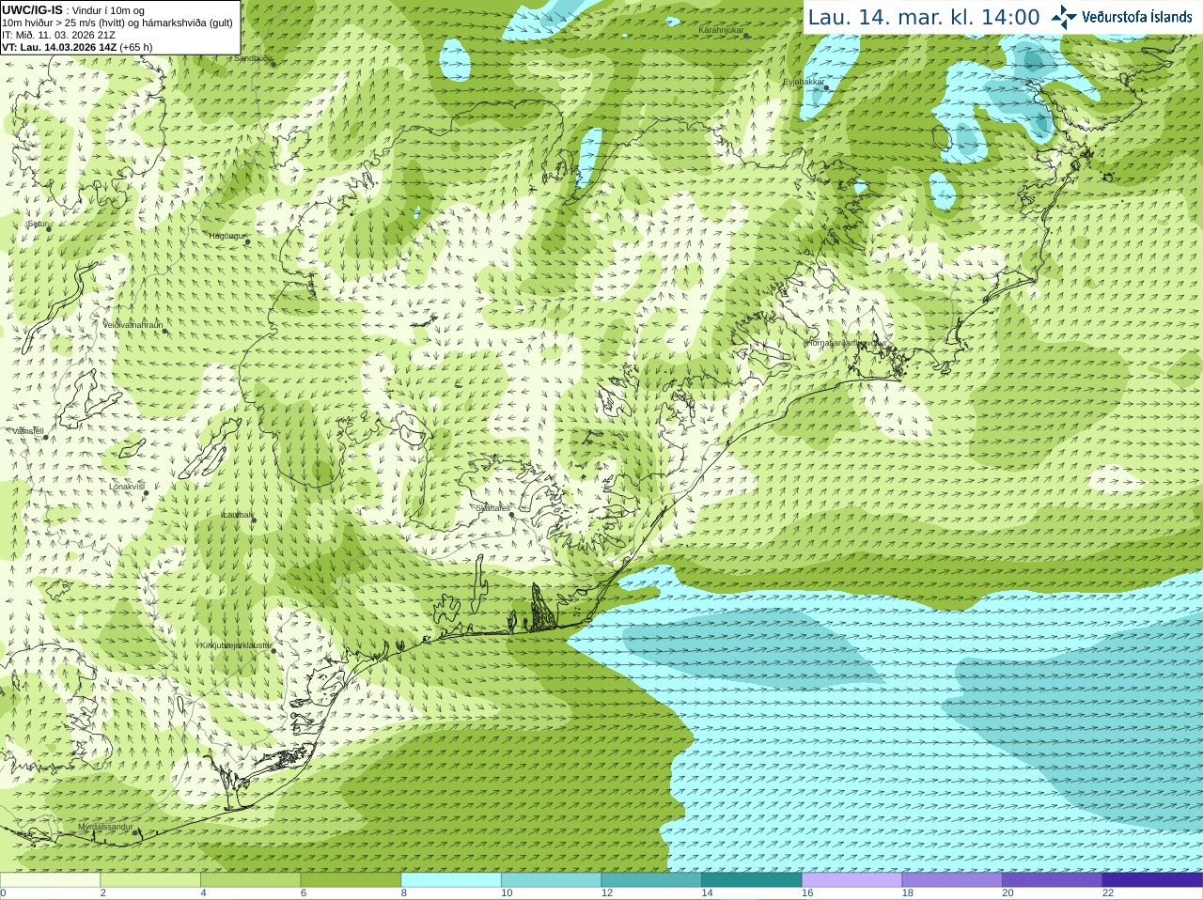Viewport: 1203px width, 900px height.
Task: Click the 12–14 m/s teal legend swatch
Action: [651, 880]
